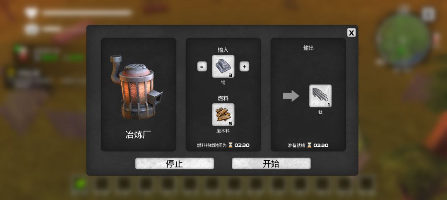The width and height of the screenshot is (447, 200).
Task: Select the scrap wood (废木料) fuel slot
Action: coord(223,114)
